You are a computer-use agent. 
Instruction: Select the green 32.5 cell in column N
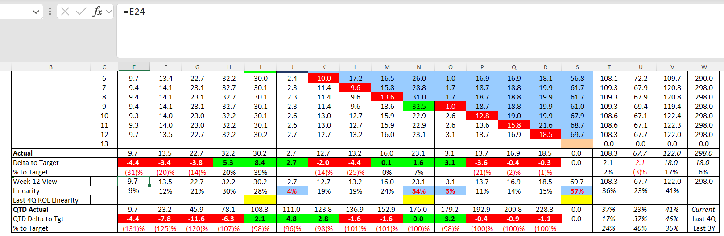418,107
